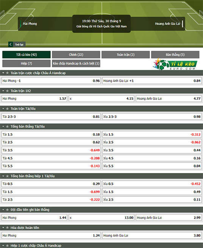The height and width of the screenshot is (248, 203).
Task: Choose Xỉu 2.5 at -0.862
Action: [152, 142]
